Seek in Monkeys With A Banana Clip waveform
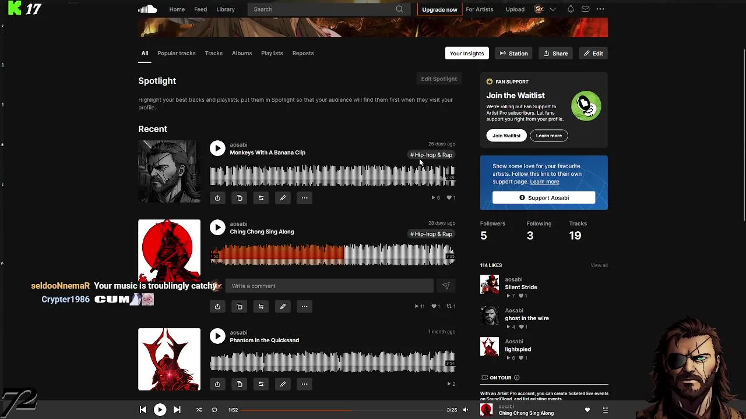 pos(332,176)
